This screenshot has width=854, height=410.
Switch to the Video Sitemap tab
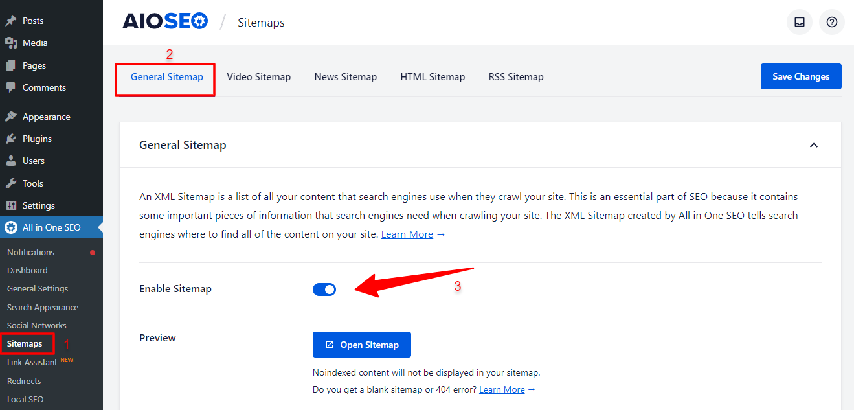(x=259, y=76)
